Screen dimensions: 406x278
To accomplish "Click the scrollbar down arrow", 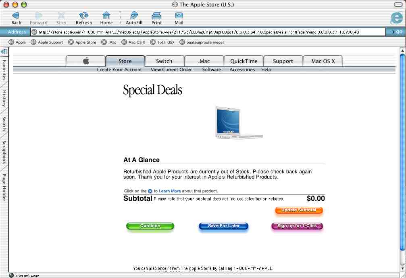I will pos(402,268).
